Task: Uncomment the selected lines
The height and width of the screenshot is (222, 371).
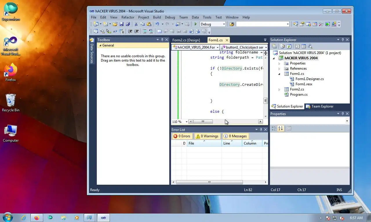Action: click(x=151, y=31)
